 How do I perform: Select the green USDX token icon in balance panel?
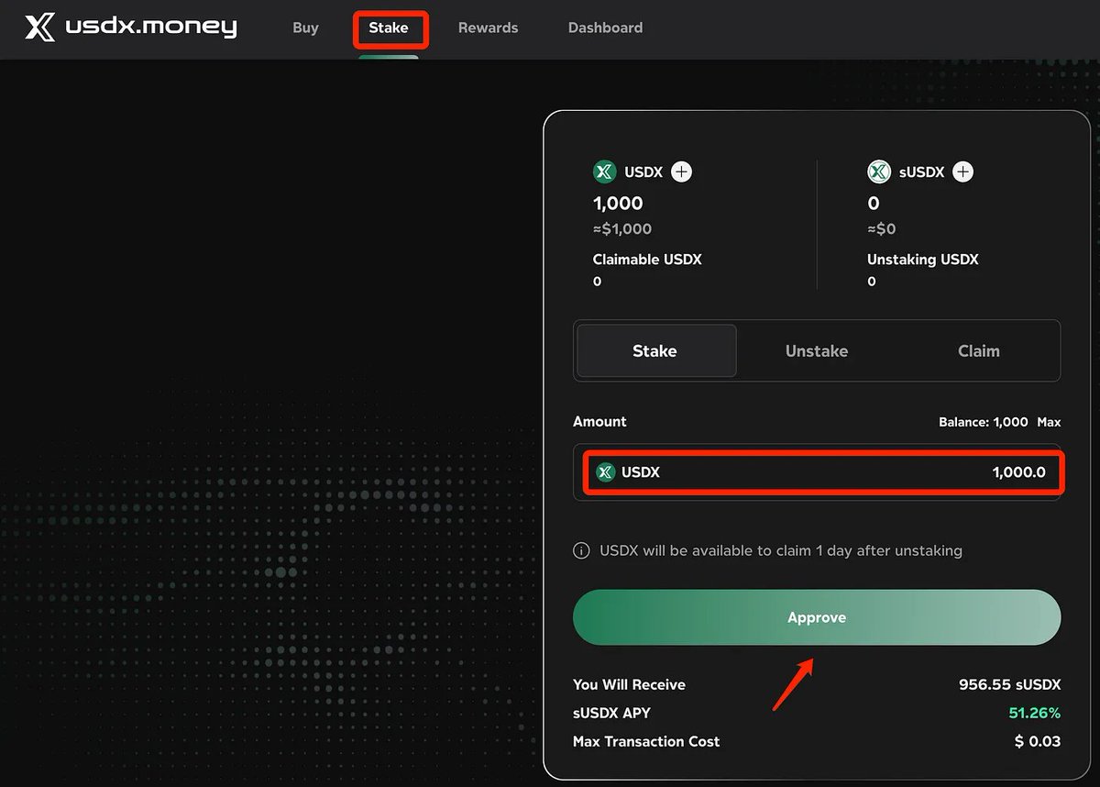pos(604,172)
